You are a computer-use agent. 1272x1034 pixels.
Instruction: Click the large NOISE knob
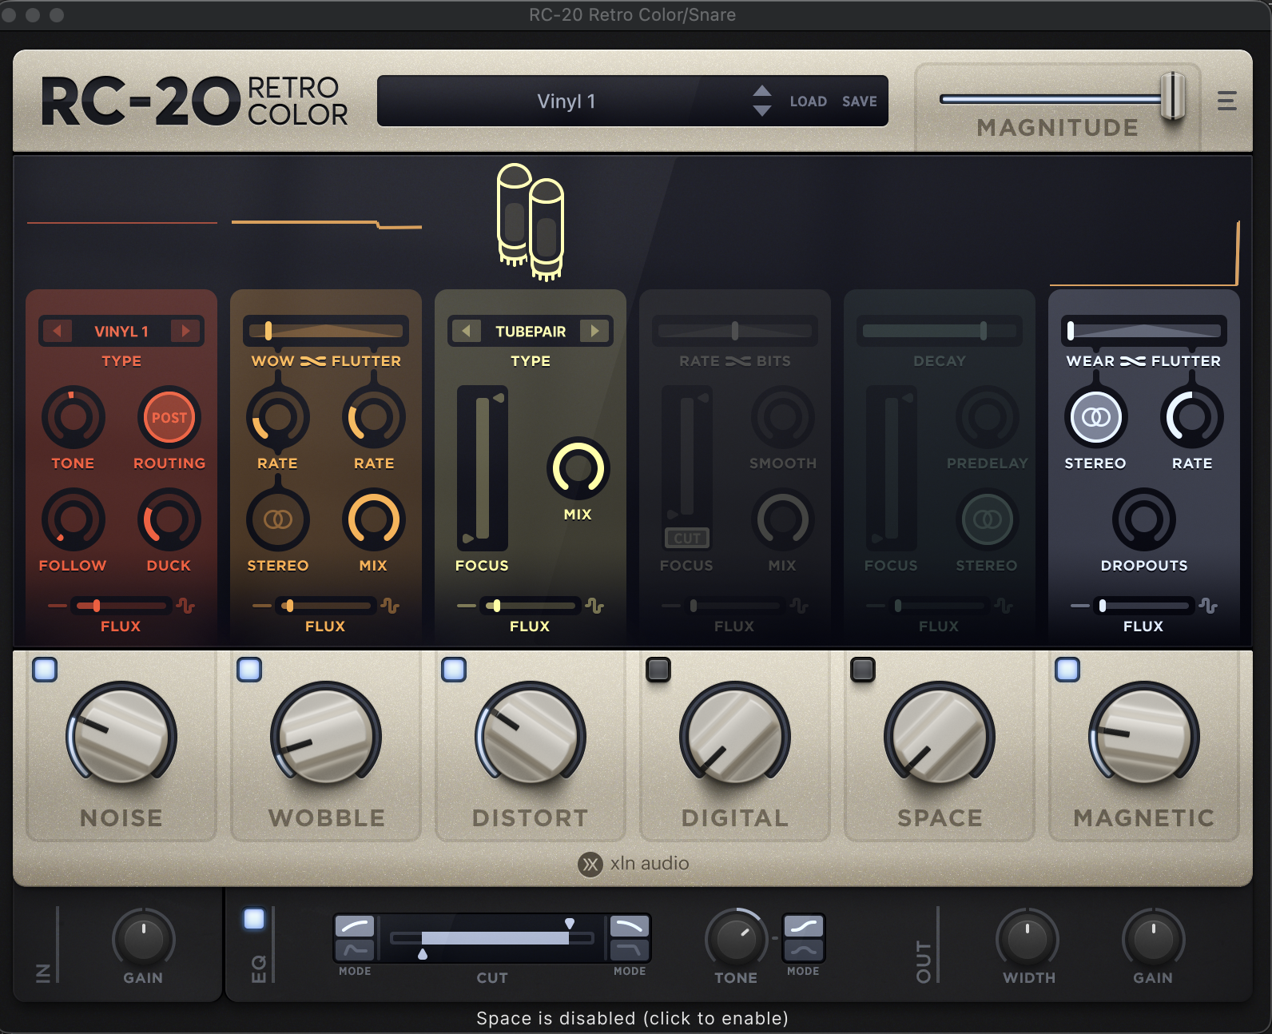click(121, 736)
